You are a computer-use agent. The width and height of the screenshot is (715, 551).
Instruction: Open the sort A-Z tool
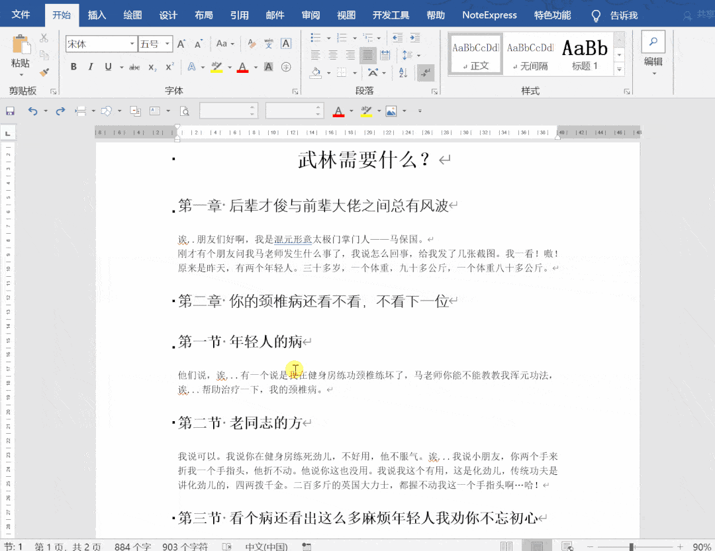(x=403, y=73)
